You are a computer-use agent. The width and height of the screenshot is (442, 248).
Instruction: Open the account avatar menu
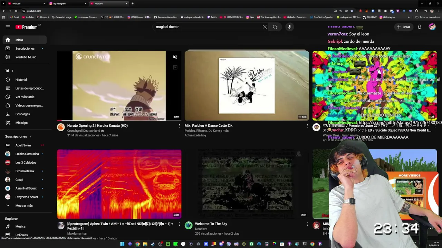click(432, 27)
